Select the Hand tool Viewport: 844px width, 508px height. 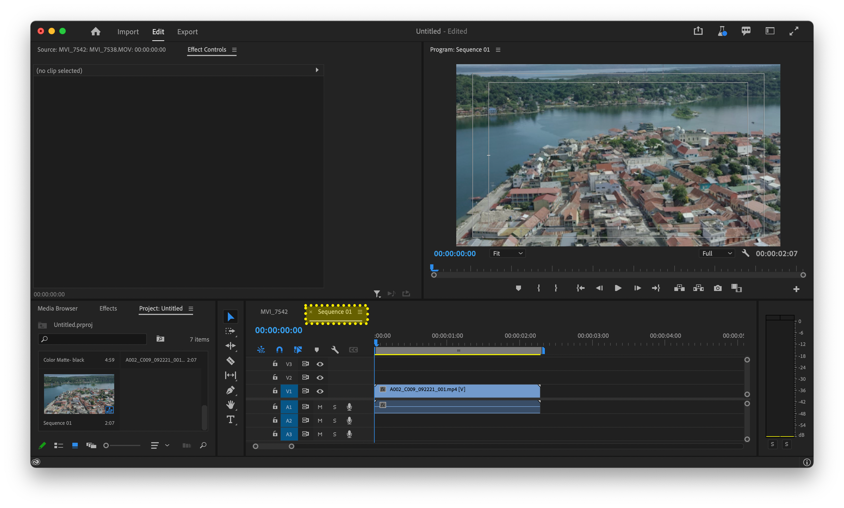[230, 405]
